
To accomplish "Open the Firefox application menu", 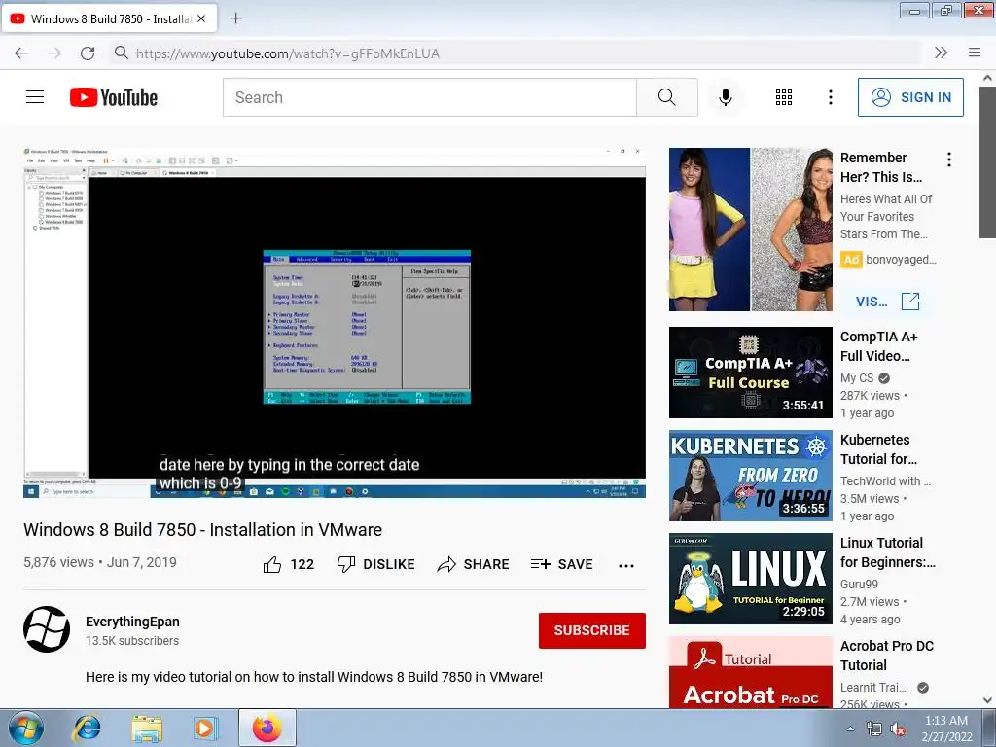I will point(975,53).
